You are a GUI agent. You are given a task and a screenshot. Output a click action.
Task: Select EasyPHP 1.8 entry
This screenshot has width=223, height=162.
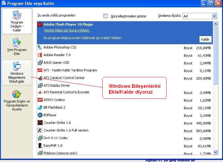(x=125, y=146)
